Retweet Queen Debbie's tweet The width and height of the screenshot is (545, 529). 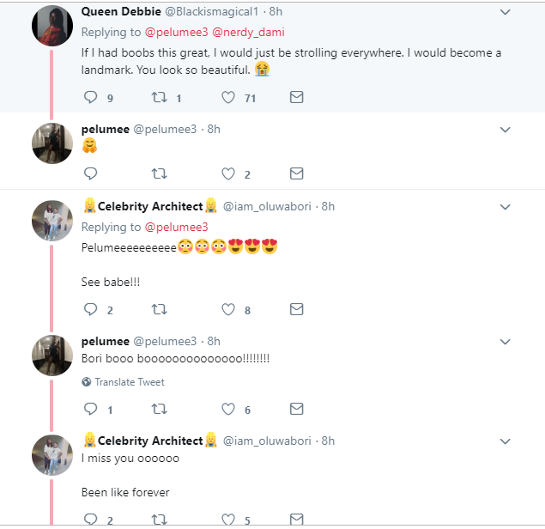click(159, 98)
